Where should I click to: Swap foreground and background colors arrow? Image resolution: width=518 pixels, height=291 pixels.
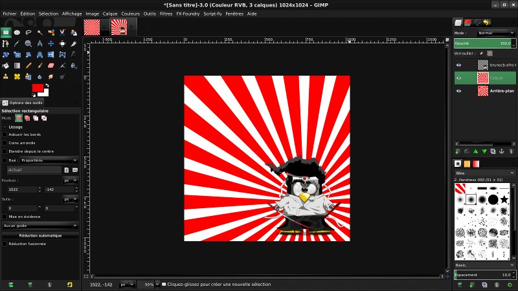pos(47,85)
